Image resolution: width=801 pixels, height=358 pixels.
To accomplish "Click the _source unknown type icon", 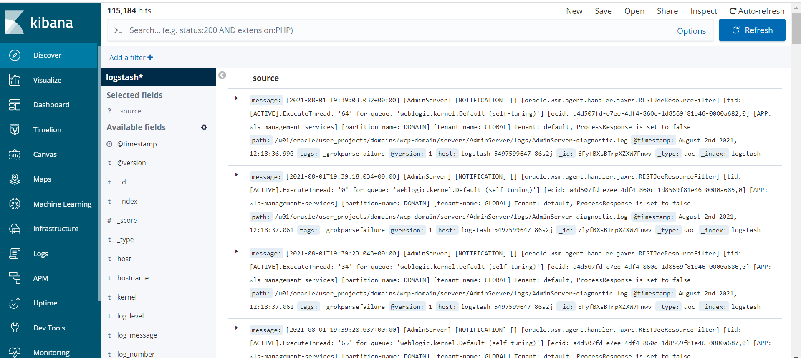I will point(109,111).
